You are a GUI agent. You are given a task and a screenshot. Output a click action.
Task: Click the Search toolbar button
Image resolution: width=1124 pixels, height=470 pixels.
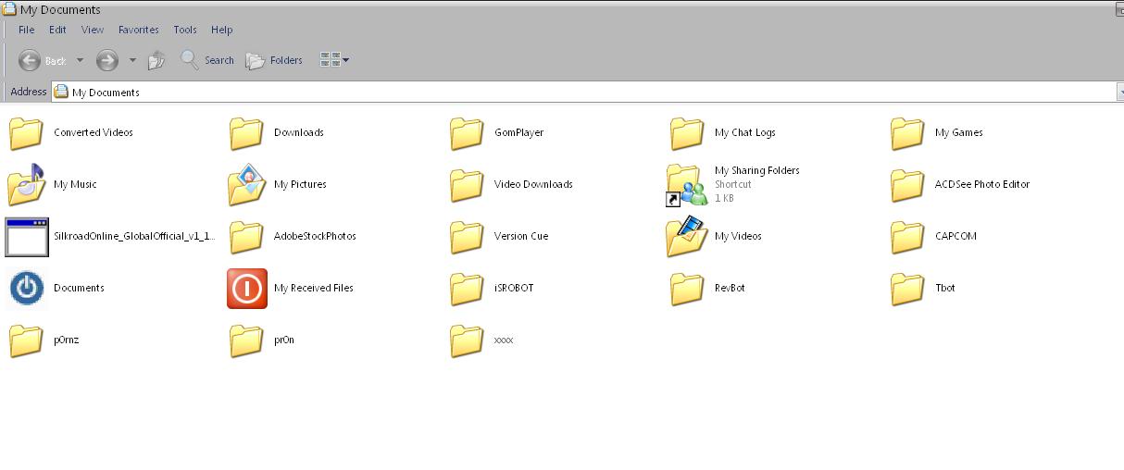click(x=207, y=60)
